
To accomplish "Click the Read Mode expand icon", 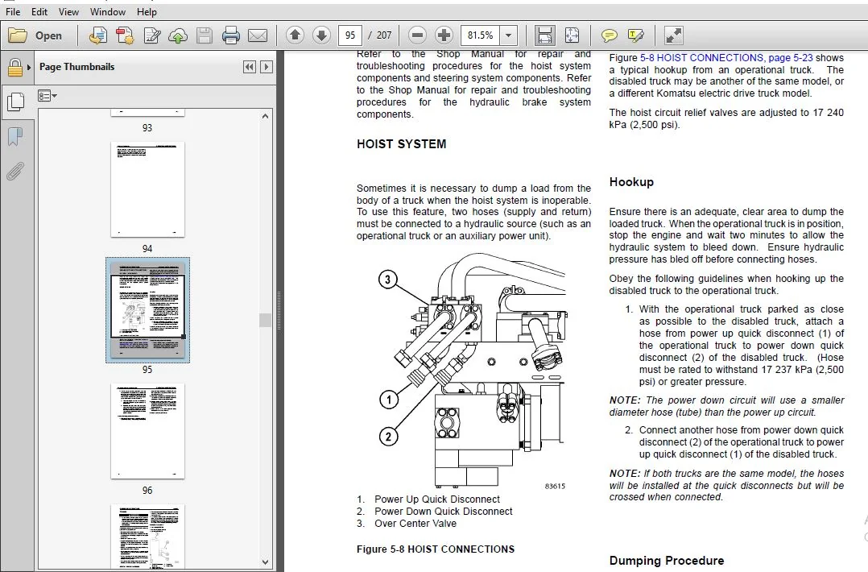I will [673, 35].
